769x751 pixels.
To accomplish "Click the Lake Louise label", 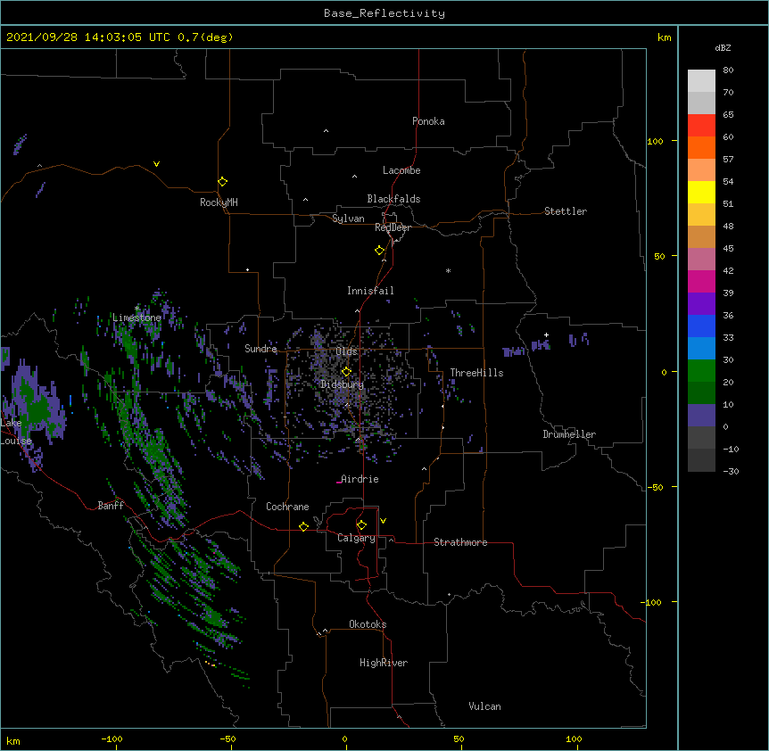I will coord(16,432).
